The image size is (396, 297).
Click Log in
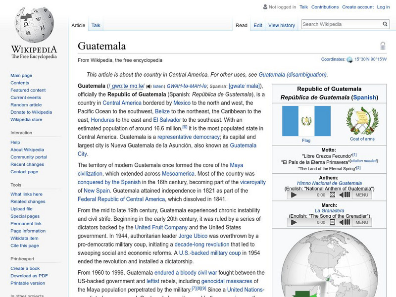pos(383,7)
